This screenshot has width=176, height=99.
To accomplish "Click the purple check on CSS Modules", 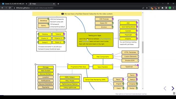I will [112, 19].
